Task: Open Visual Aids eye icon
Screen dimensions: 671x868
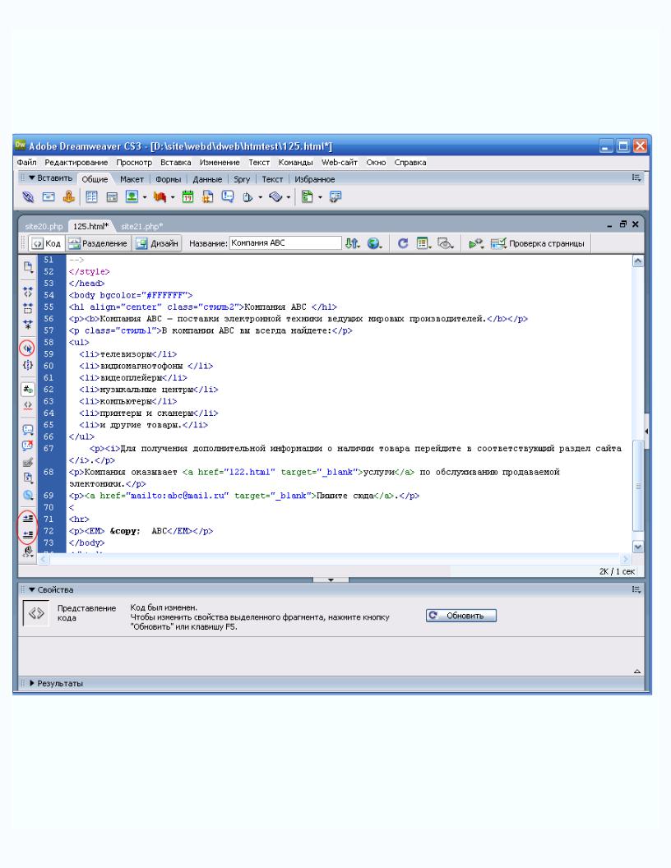Action: 446,243
